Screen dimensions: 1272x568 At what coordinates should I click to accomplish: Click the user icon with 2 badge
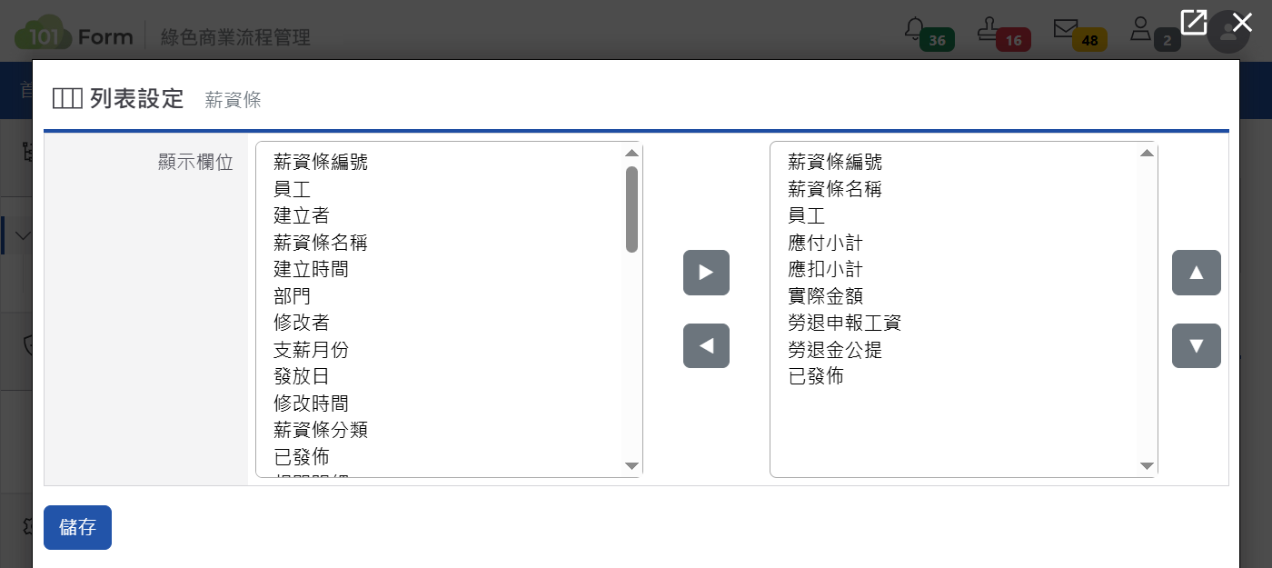pos(1140,28)
